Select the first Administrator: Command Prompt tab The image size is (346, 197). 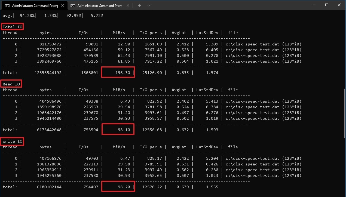[34, 5]
